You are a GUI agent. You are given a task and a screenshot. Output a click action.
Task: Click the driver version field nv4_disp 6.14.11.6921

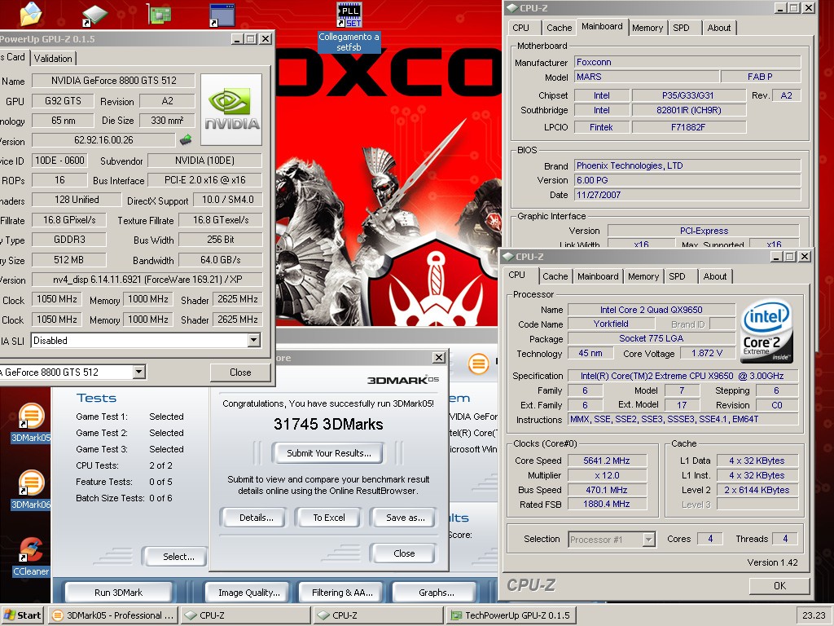[x=147, y=280]
